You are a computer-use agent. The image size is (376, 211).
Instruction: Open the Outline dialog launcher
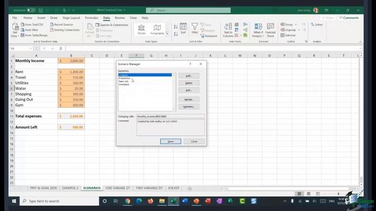[306, 42]
